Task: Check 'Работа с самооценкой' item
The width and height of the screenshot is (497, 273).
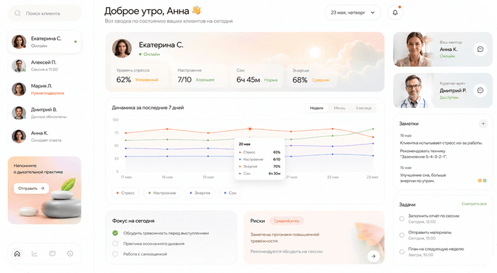Action: (x=115, y=254)
